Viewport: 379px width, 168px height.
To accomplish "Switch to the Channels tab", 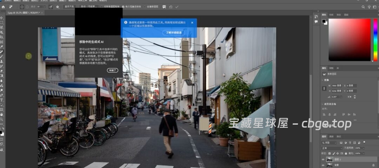I will click(x=331, y=137).
